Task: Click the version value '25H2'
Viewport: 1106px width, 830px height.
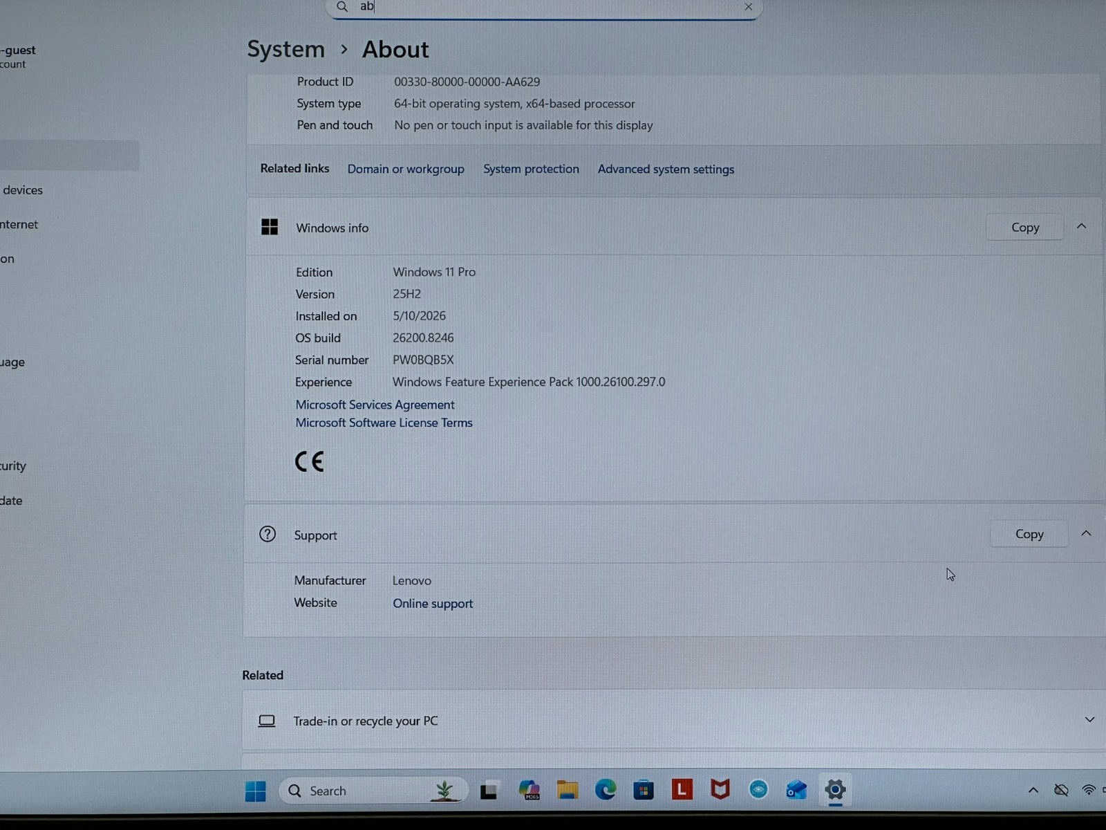Action: [x=406, y=294]
